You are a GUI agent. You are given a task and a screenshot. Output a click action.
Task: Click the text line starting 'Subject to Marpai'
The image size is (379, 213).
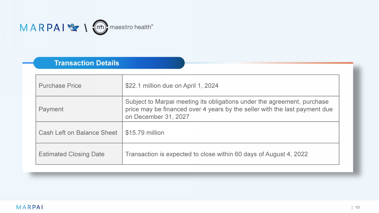click(x=227, y=101)
